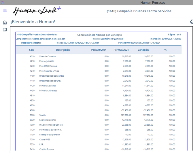The height and width of the screenshot is (153, 193).
Task: Click the report title 'Conciliación de Nomina por Concepto'
Action: pyautogui.click(x=99, y=35)
